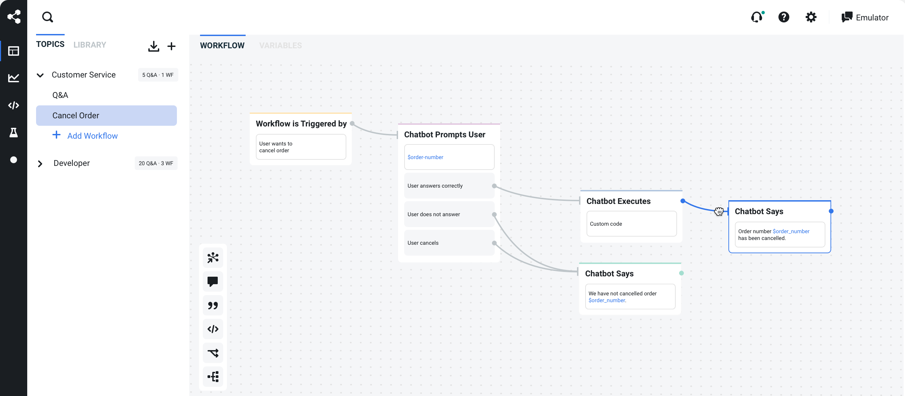Click the $order-number prompt field
The image size is (905, 396).
[449, 157]
